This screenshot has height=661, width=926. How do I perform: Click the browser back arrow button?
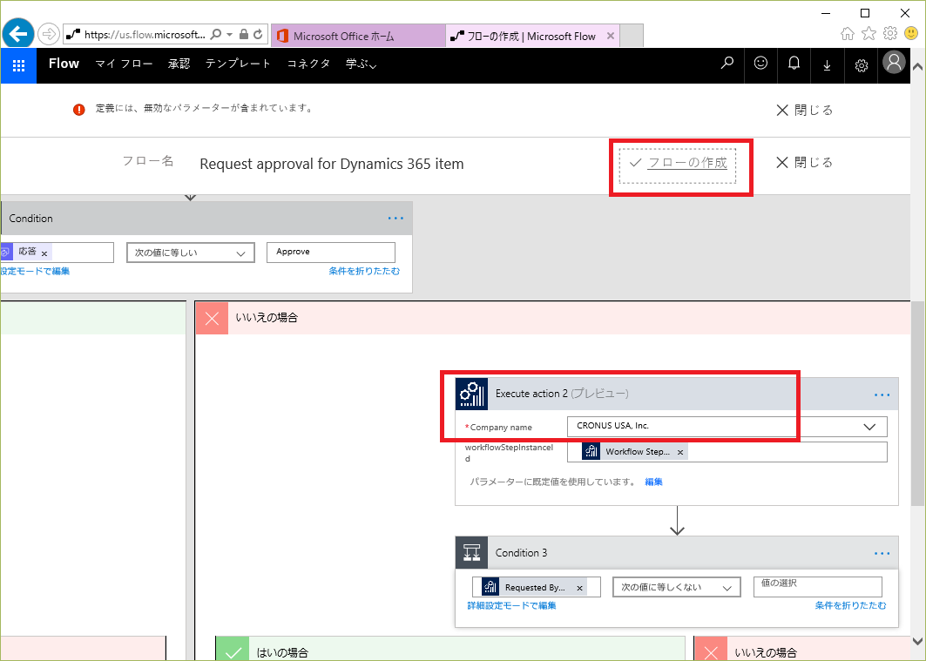pos(18,34)
